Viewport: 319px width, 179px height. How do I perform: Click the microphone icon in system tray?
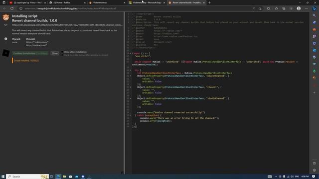tap(284, 177)
